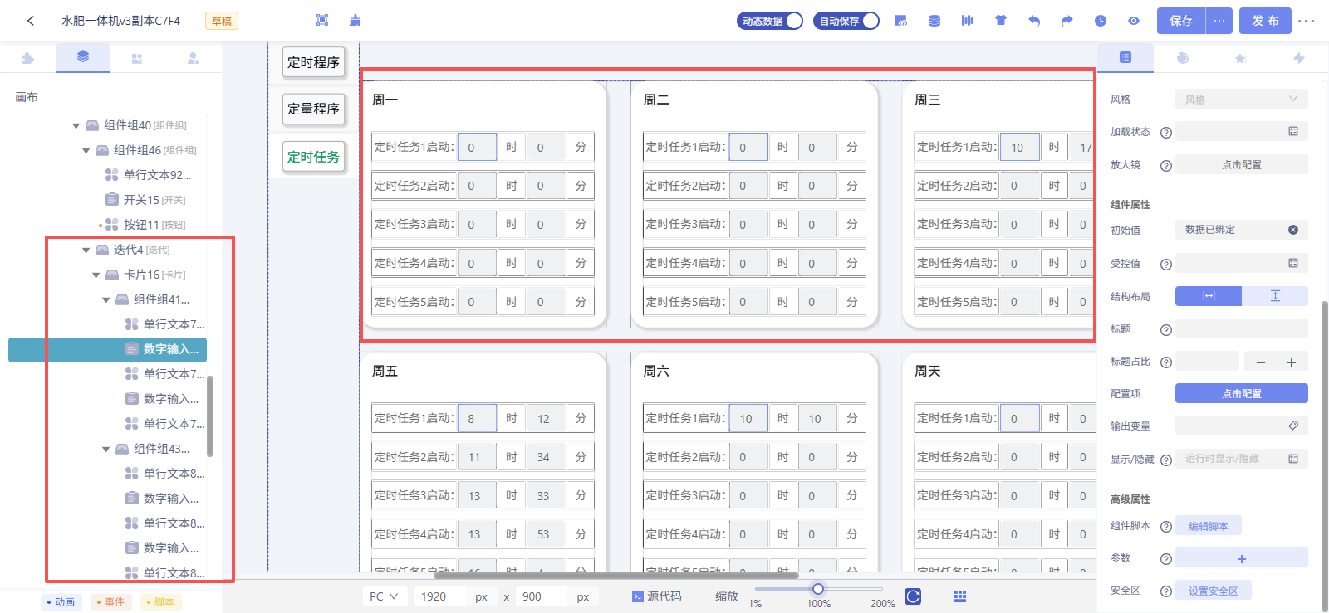Click the canvas width field 1920
This screenshot has height=613, width=1329.
point(440,596)
